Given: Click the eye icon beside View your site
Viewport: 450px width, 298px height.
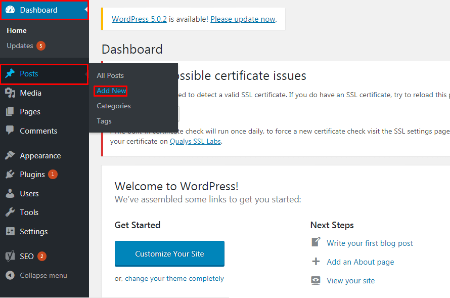Looking at the screenshot, I should [x=316, y=280].
